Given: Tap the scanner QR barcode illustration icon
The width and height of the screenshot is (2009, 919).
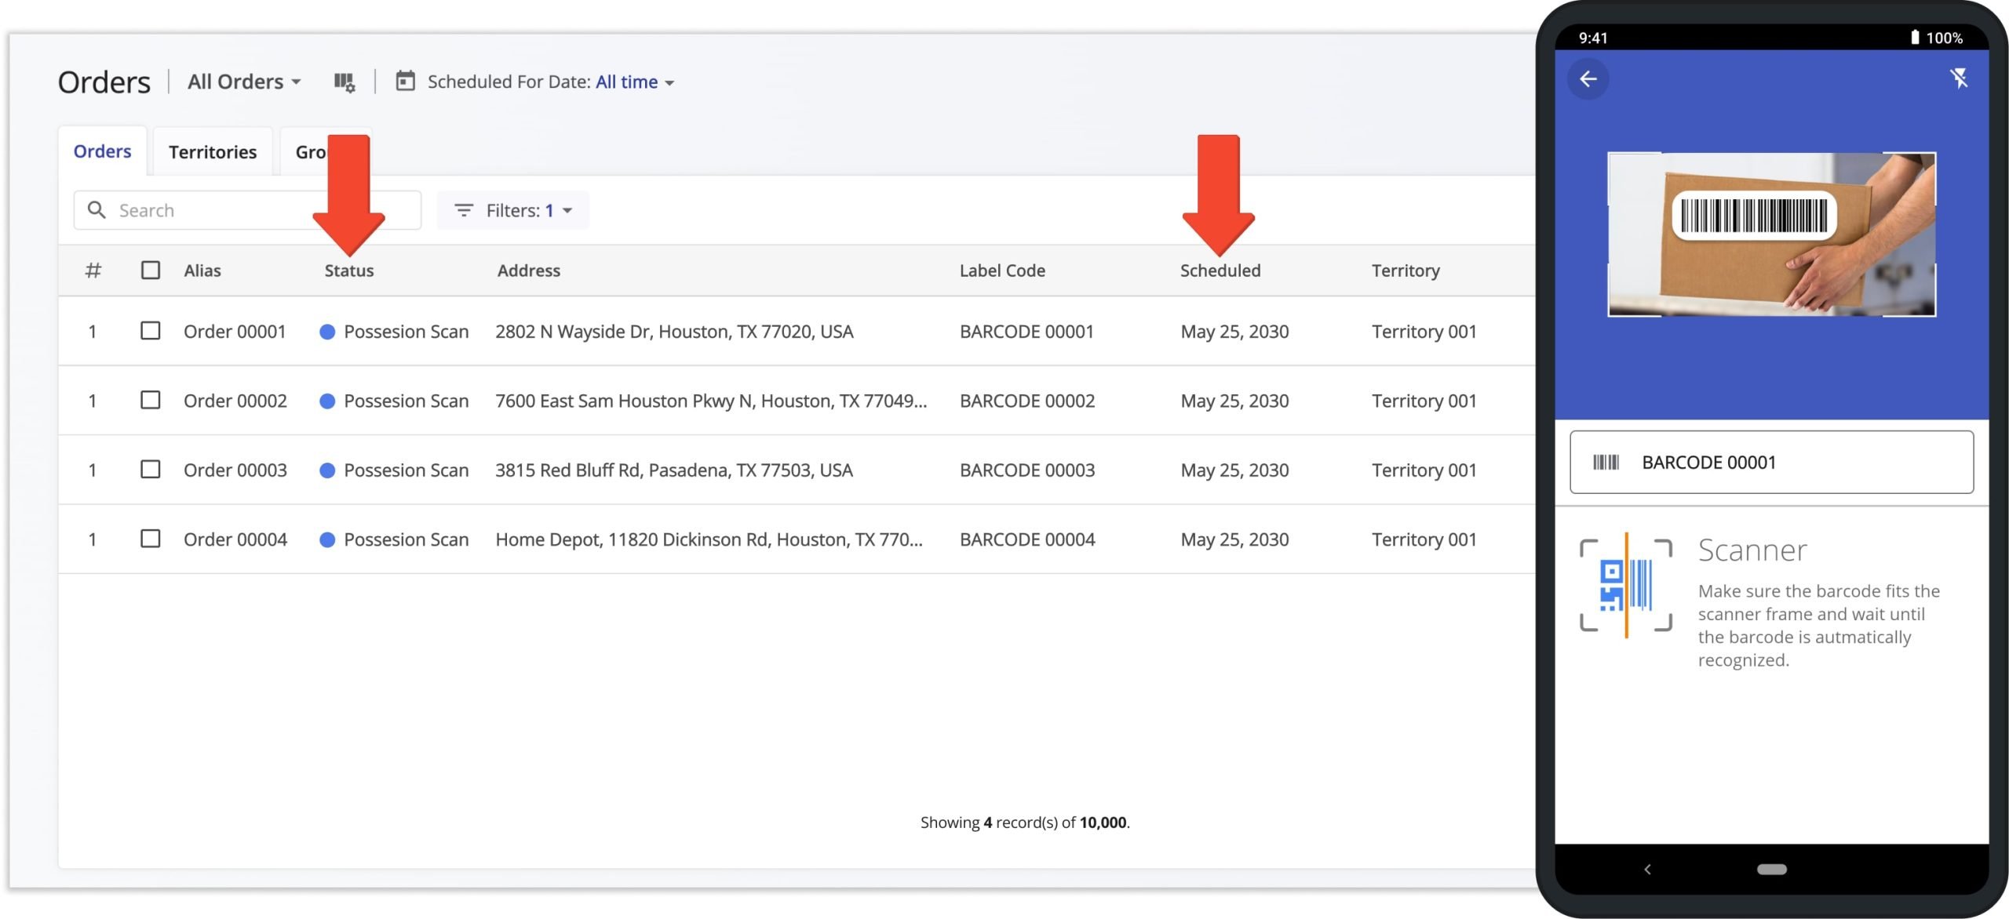Looking at the screenshot, I should pos(1625,585).
